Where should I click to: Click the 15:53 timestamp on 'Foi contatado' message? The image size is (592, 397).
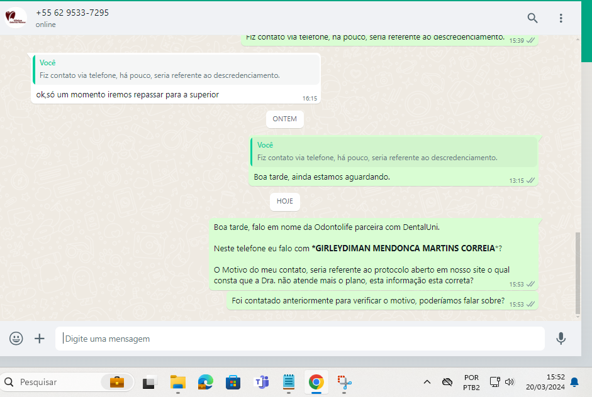click(x=517, y=304)
